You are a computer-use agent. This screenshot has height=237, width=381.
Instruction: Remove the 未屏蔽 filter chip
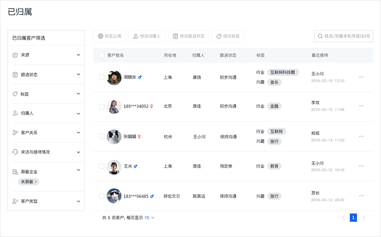(36, 181)
